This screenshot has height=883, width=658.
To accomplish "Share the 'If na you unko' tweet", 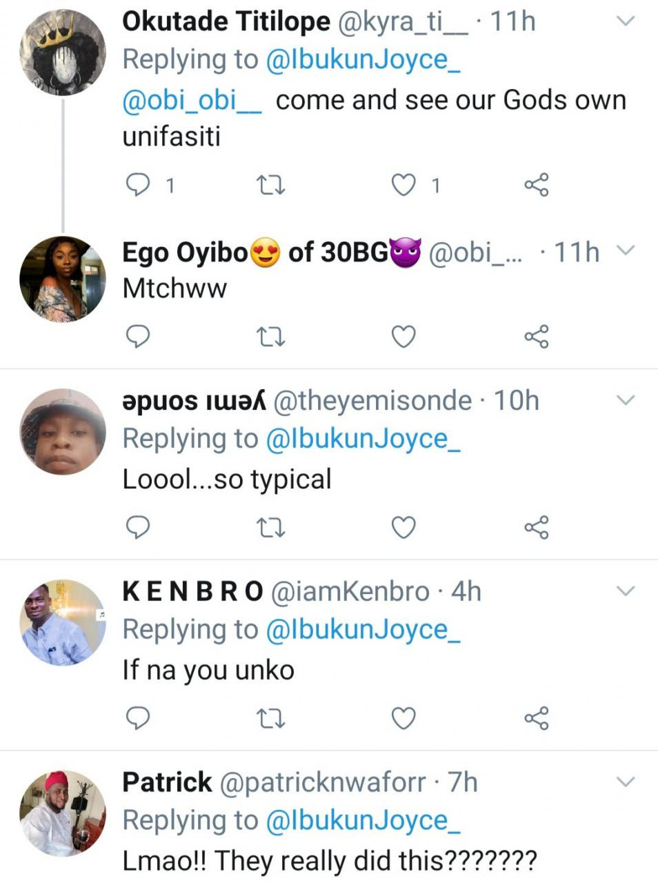I will click(536, 718).
